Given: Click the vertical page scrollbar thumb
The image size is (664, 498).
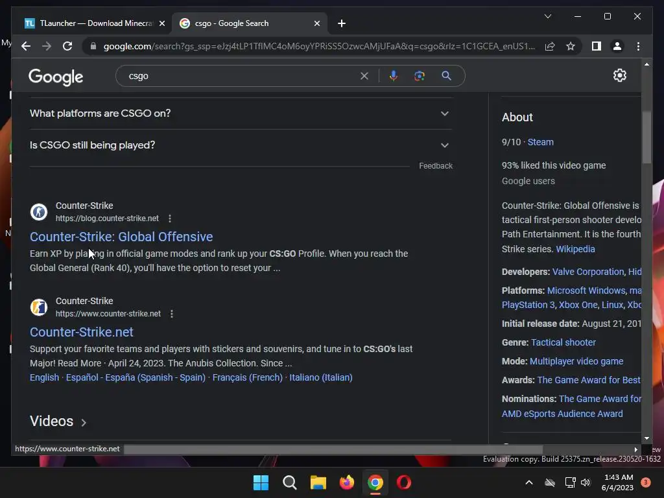Looking at the screenshot, I should pos(646,137).
